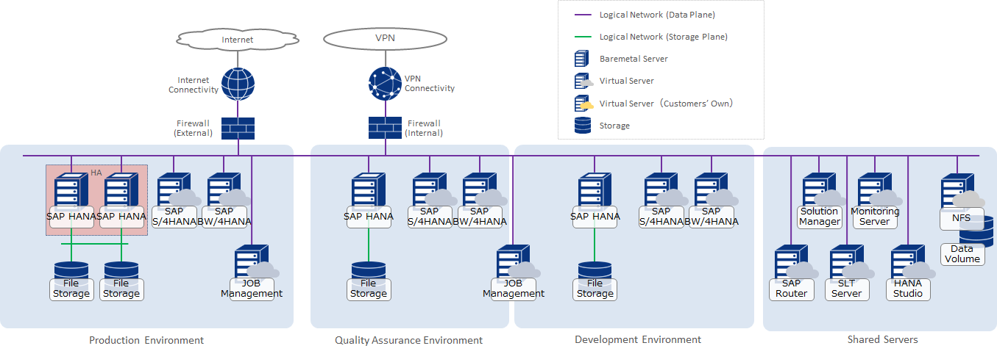This screenshot has height=354, width=997.
Task: Click the Monitoring Server icon
Action: click(879, 191)
